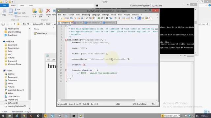This screenshot has width=211, height=118.
Task: Click the Zoom In icon in Notepad++ toolbar
Action: click(x=115, y=18)
